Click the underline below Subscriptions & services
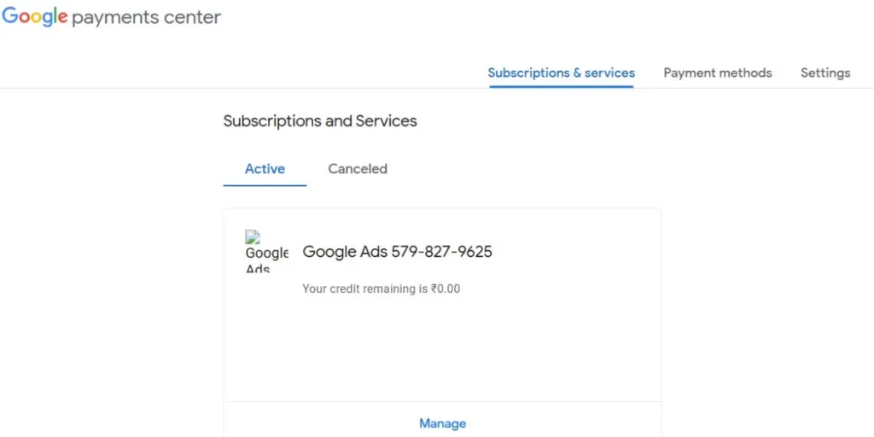 [x=561, y=87]
